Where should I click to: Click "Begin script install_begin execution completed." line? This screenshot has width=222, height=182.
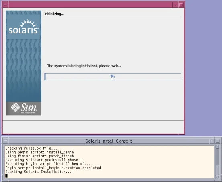click(54, 168)
